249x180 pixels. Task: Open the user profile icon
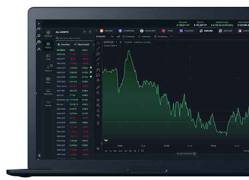pos(39,49)
